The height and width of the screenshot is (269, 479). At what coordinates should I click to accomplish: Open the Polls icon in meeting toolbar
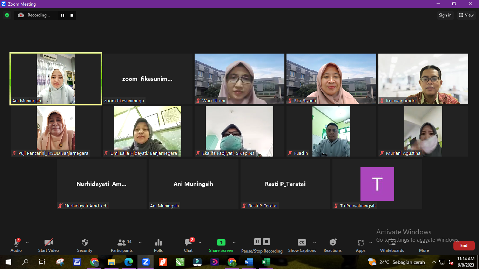point(158,242)
